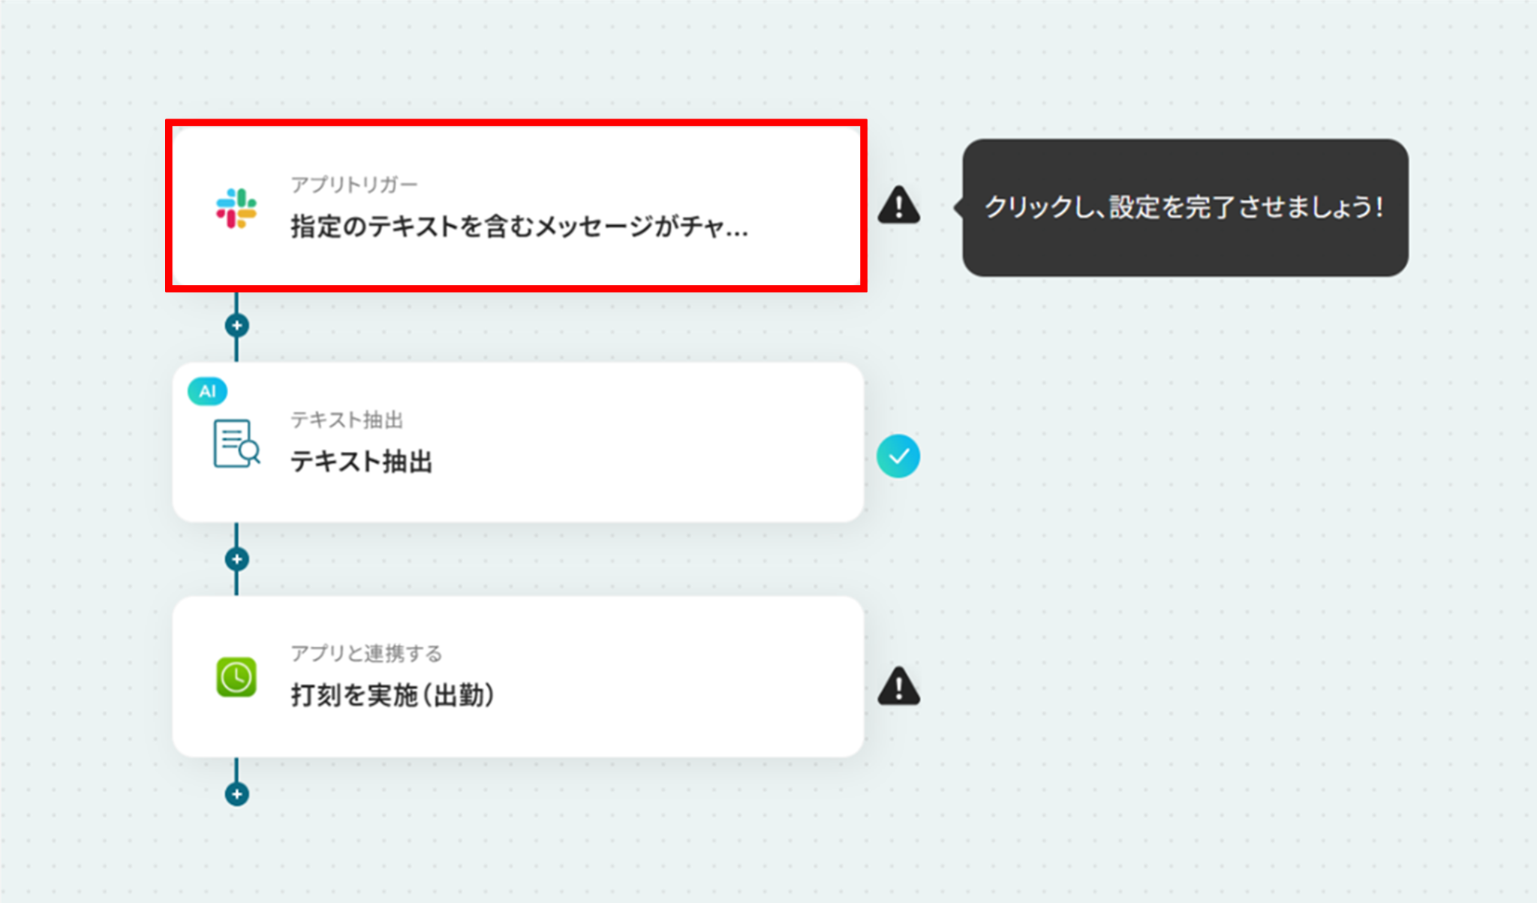1537x903 pixels.
Task: Open the 打刻を実施(出勤) step card
Action: pyautogui.click(x=518, y=676)
